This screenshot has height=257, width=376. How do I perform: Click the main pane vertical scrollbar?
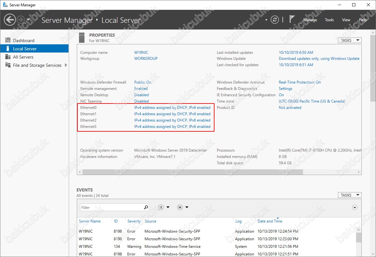(373, 68)
